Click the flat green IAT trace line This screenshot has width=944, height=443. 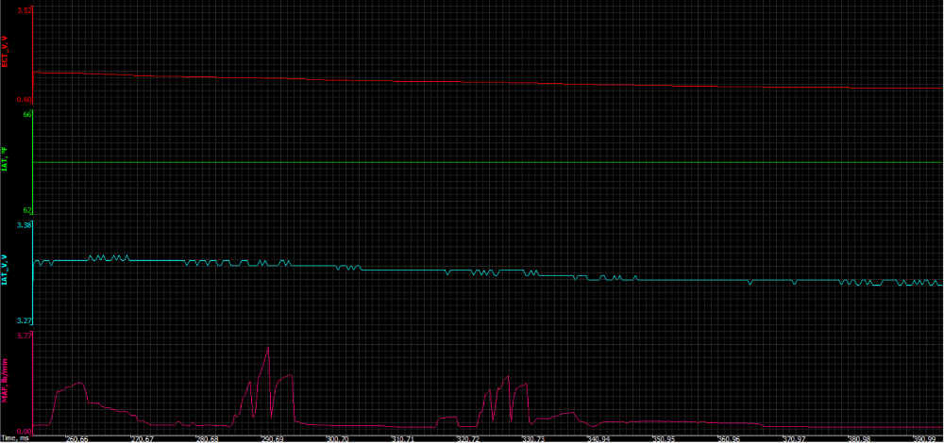tap(472, 162)
